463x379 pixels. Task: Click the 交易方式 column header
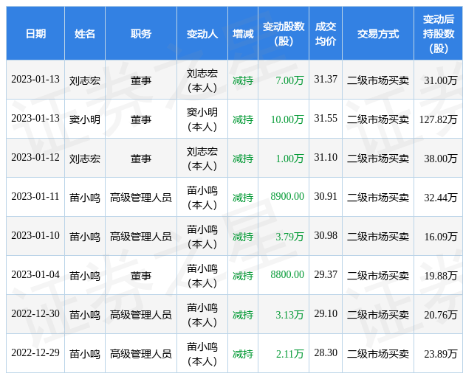[x=378, y=34]
